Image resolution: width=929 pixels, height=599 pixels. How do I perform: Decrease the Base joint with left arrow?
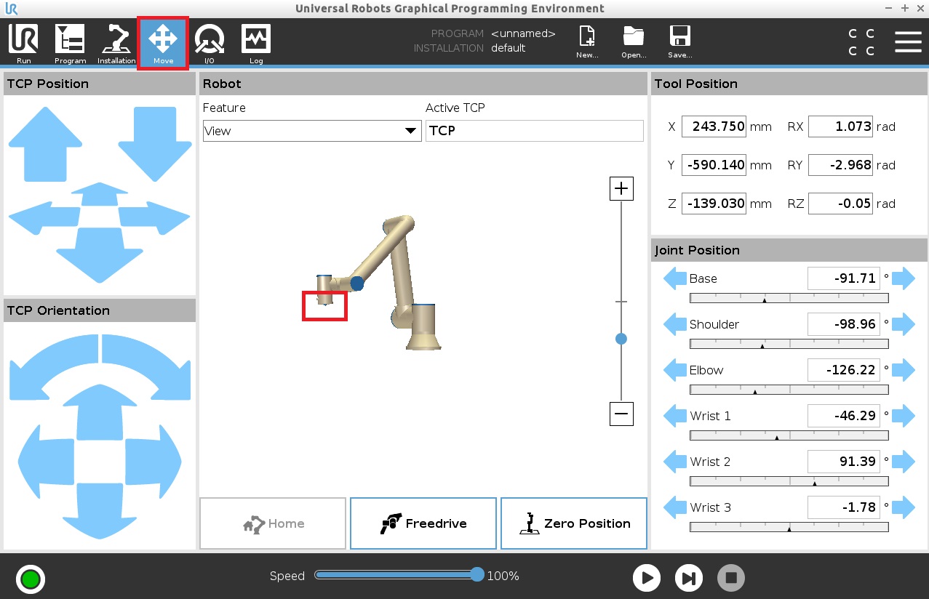coord(675,278)
